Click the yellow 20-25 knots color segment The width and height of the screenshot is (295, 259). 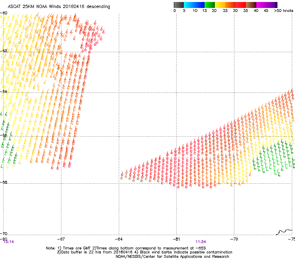pyautogui.click(x=220, y=5)
